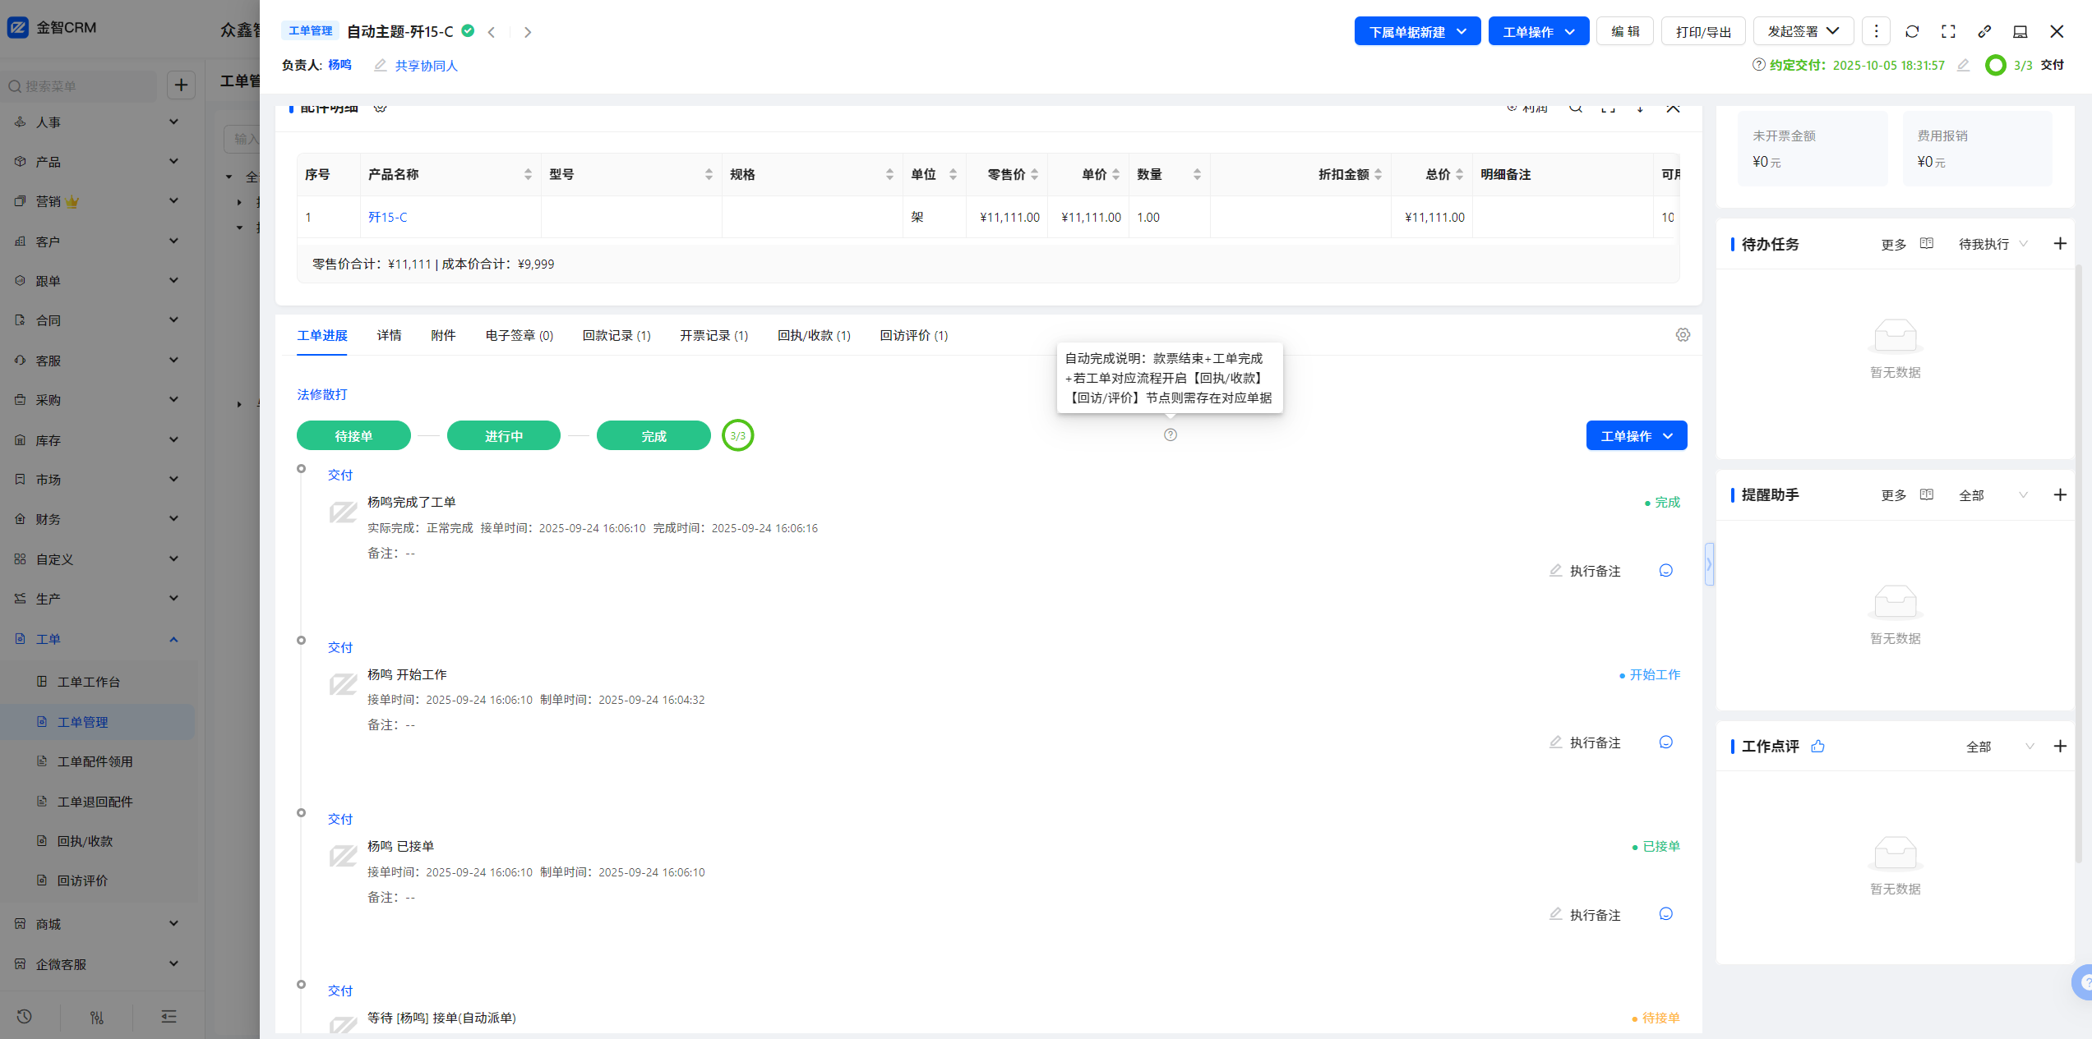The height and width of the screenshot is (1039, 2092).
Task: Open product link 歼15-C in table
Action: coord(387,217)
